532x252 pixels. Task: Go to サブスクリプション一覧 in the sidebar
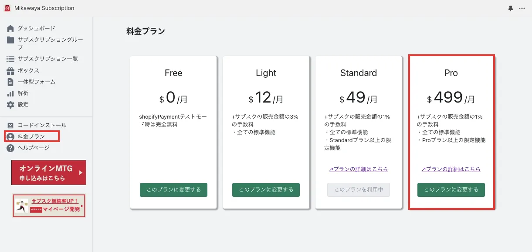[x=48, y=59]
